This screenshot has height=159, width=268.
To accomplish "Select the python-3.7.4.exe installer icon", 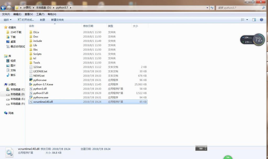I will point(31,84).
